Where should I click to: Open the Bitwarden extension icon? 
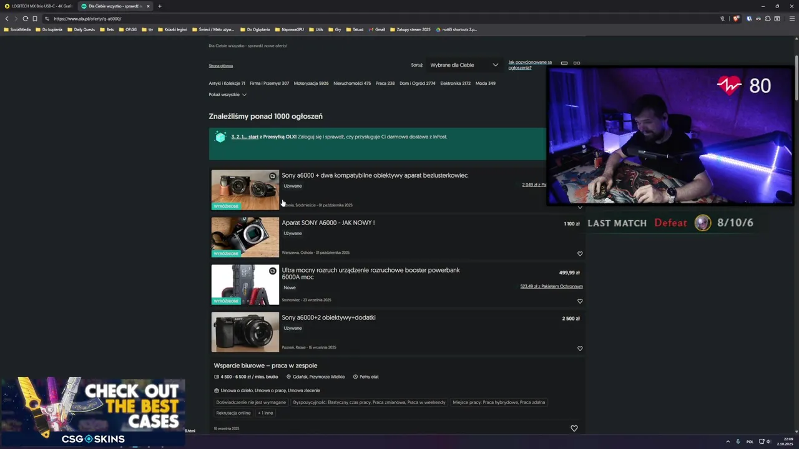[749, 19]
